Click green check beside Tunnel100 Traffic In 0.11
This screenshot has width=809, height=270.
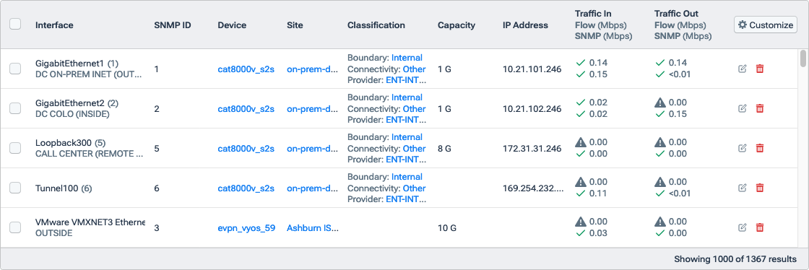pyautogui.click(x=581, y=193)
